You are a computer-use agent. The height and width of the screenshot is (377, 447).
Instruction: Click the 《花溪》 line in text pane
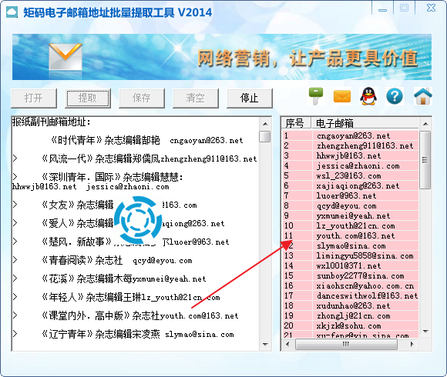(x=124, y=279)
